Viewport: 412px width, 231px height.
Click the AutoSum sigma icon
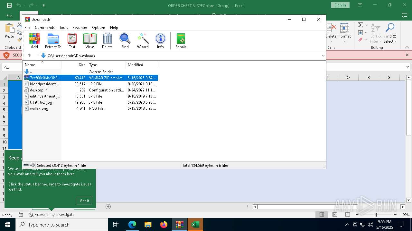[x=360, y=25]
